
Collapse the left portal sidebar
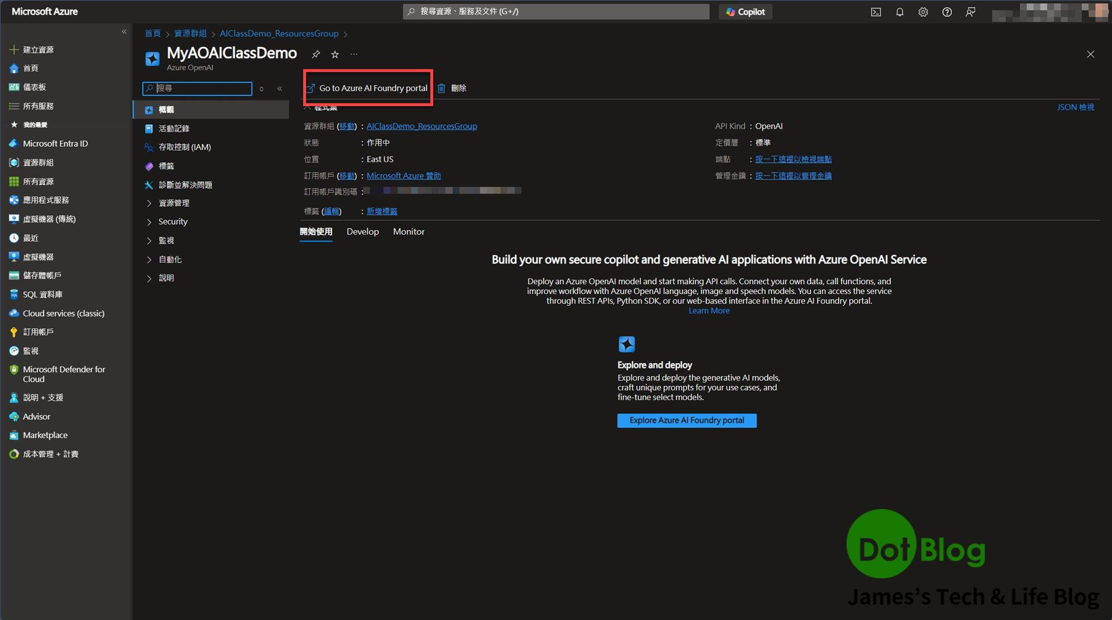[x=124, y=31]
